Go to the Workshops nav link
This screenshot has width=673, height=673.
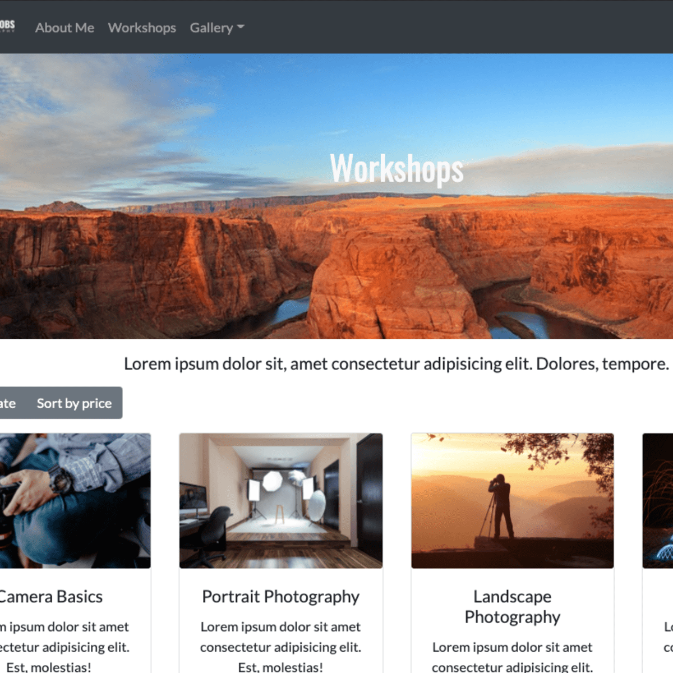pyautogui.click(x=142, y=27)
